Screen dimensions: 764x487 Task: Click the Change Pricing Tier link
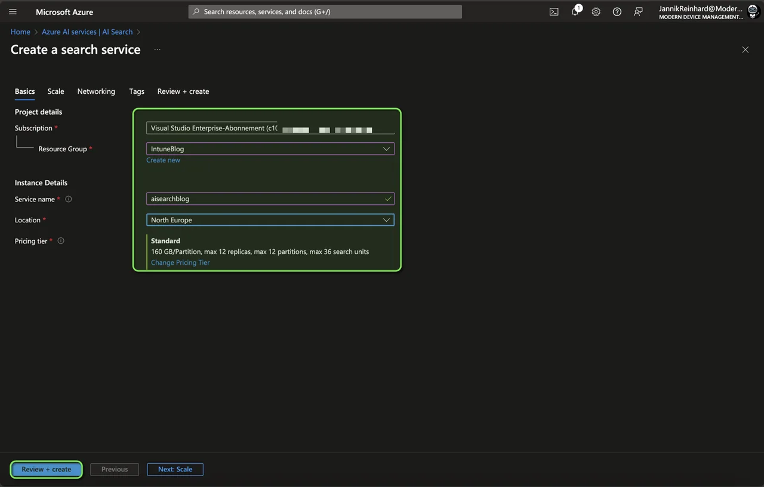click(180, 262)
